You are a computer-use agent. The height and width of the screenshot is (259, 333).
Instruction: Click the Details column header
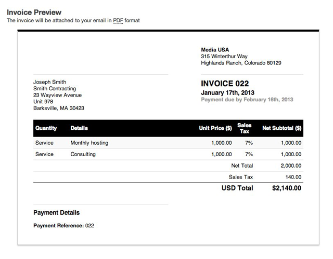click(79, 128)
